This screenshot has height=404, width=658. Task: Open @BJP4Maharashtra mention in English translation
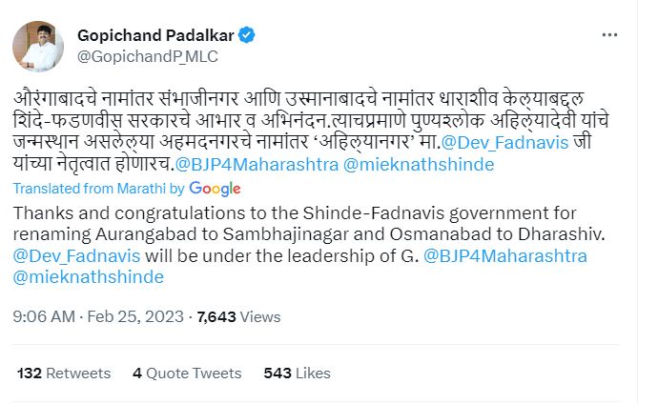pyautogui.click(x=504, y=256)
